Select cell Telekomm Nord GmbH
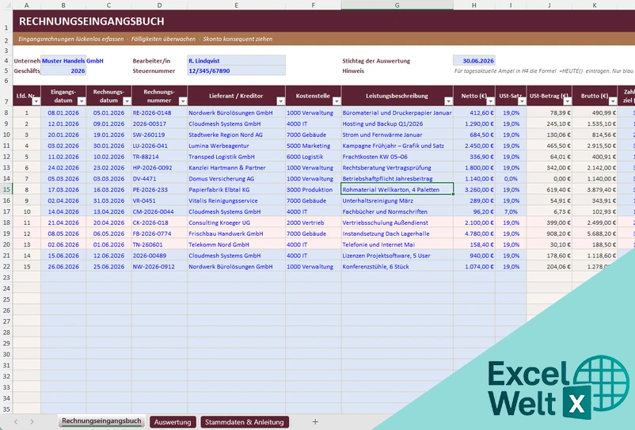This screenshot has height=430, width=635. coord(236,245)
